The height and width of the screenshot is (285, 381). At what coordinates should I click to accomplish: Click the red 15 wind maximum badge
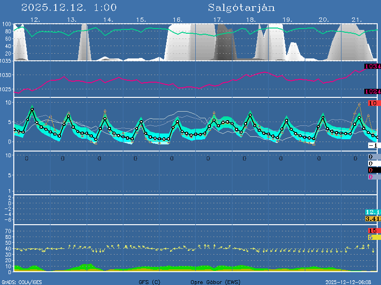[x=373, y=231]
